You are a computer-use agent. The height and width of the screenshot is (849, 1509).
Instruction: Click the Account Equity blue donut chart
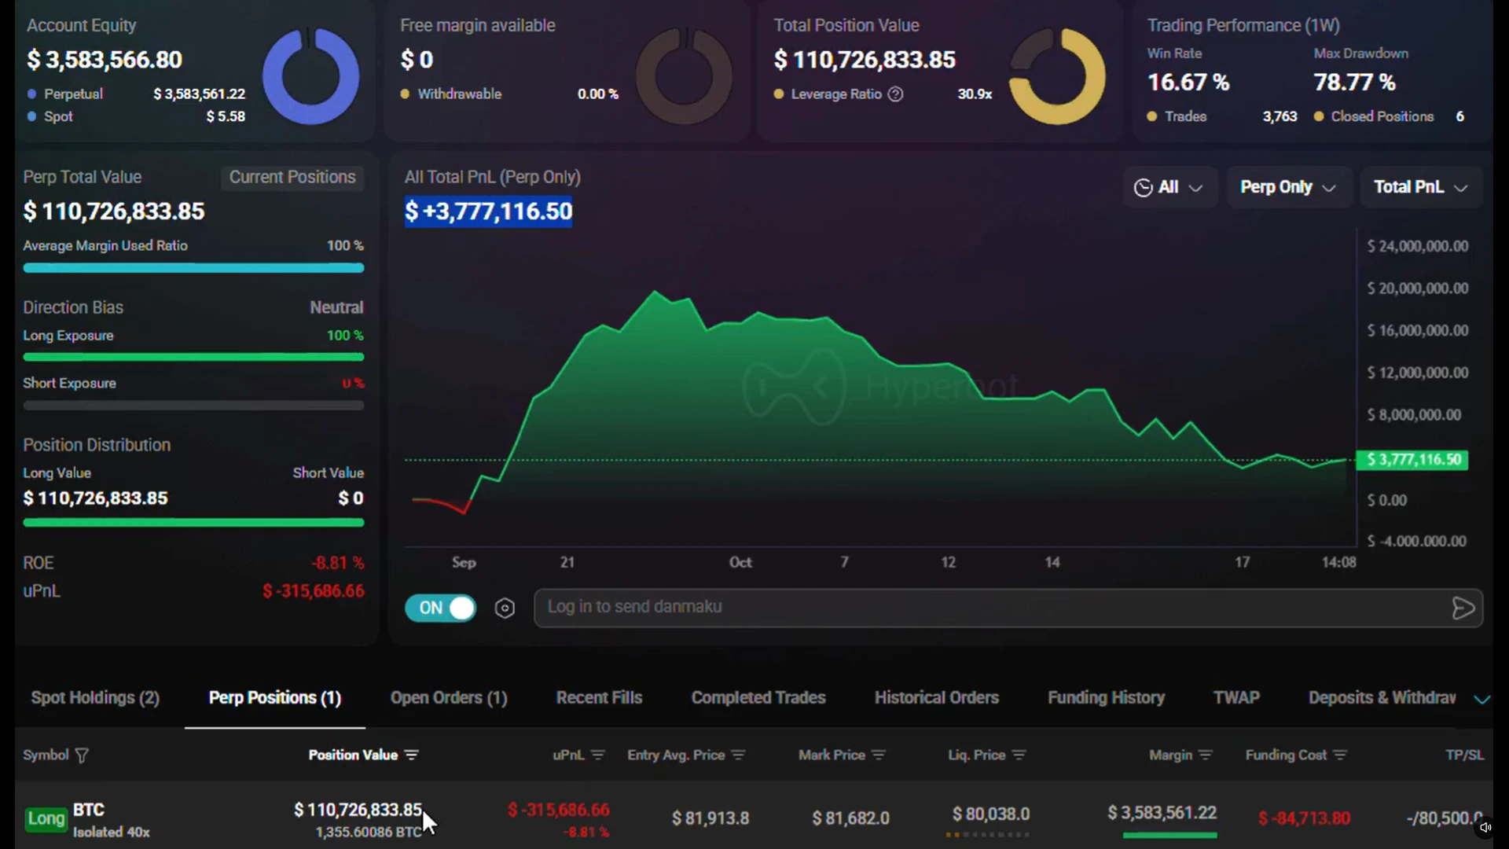point(310,76)
